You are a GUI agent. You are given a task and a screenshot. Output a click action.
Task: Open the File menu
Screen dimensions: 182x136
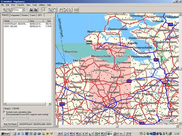click(x=2, y=5)
